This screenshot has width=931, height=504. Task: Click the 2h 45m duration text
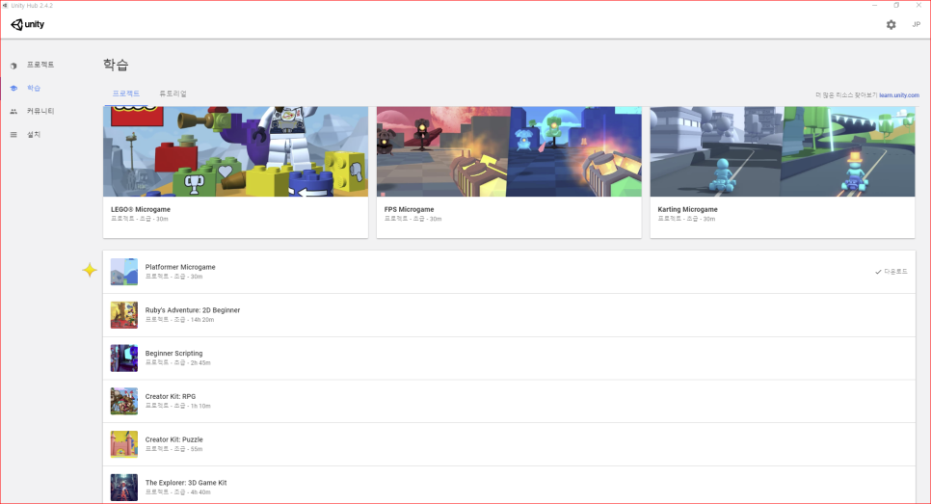coord(200,362)
